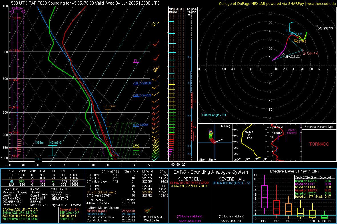
Task: Click the 'based on STP_fixed:' probability row
Action: [x=313, y=197]
